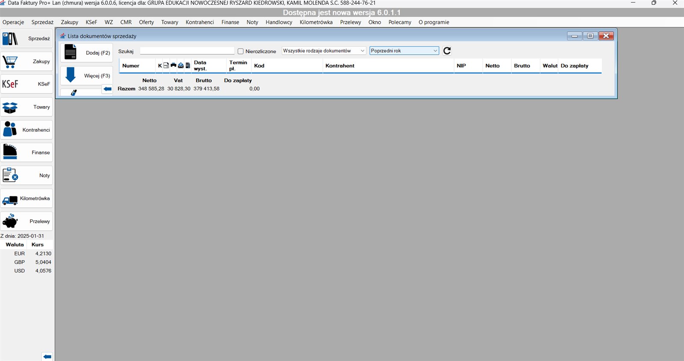This screenshot has height=361, width=684.
Task: Enable the Nierozliczone checkbox
Action: pyautogui.click(x=241, y=51)
